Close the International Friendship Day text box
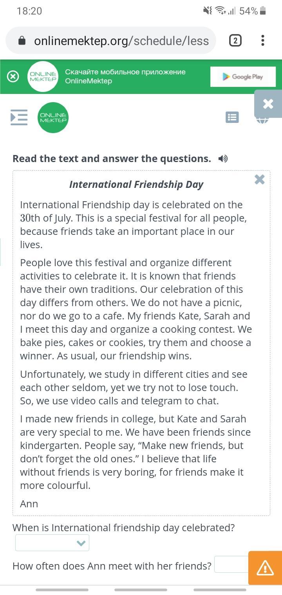 259,179
